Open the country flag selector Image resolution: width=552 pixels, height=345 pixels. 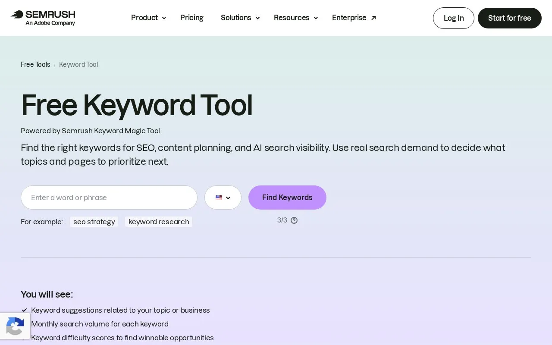(223, 198)
